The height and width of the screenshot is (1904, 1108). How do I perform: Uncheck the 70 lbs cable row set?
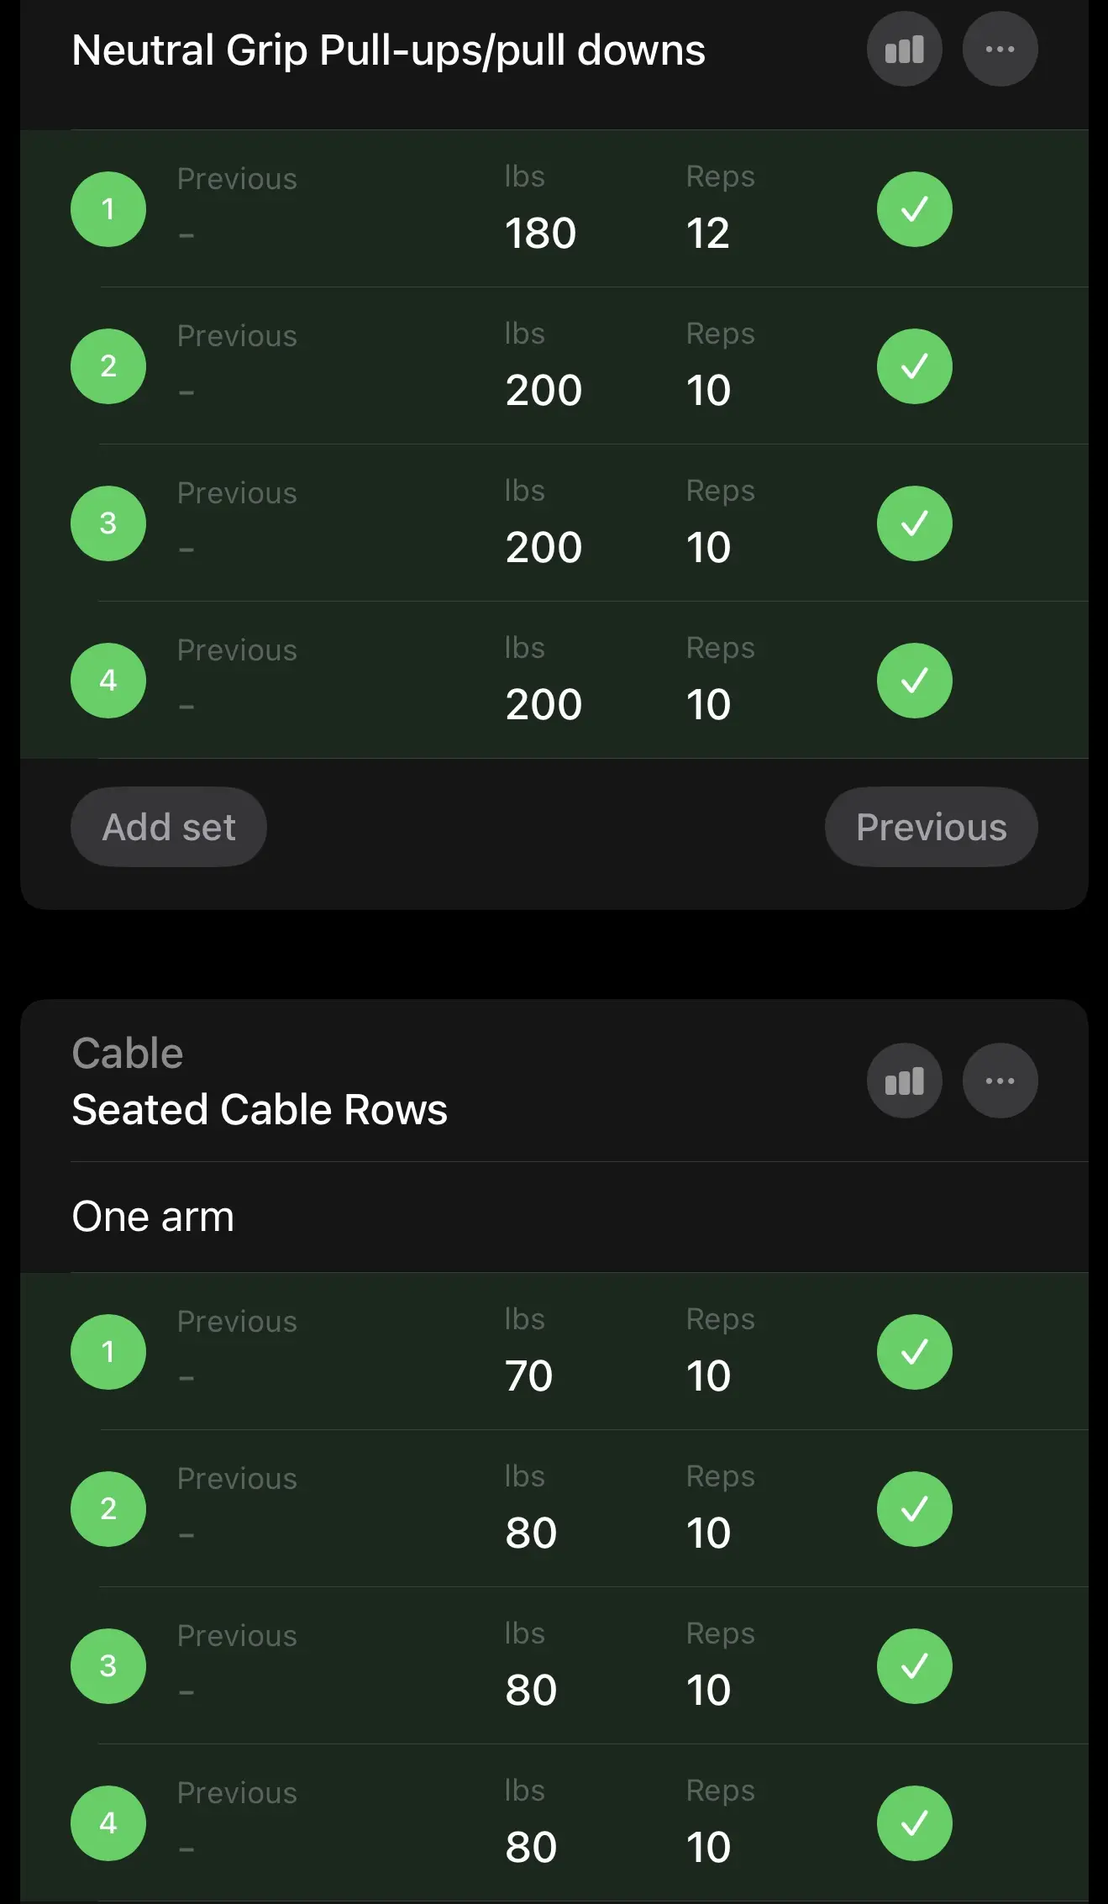tap(914, 1352)
